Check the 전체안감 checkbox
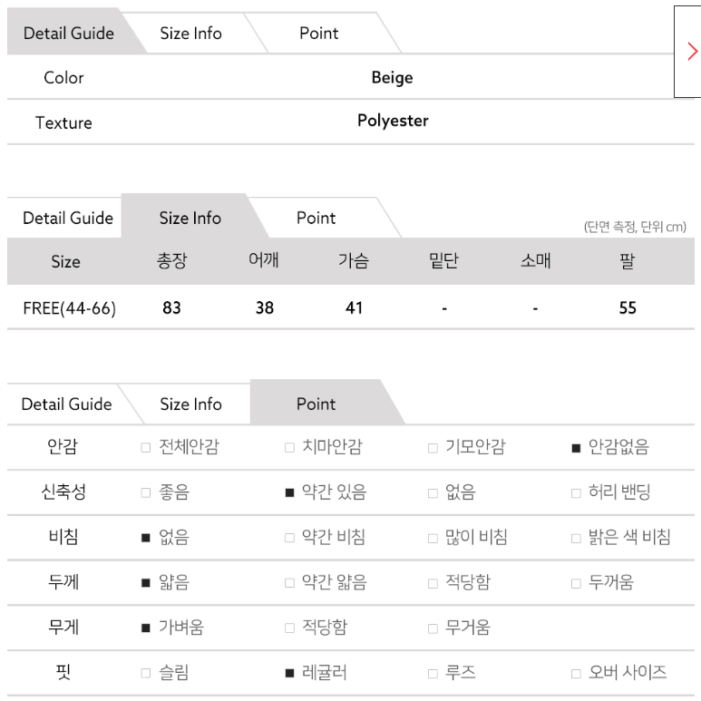The image size is (701, 701). (146, 447)
